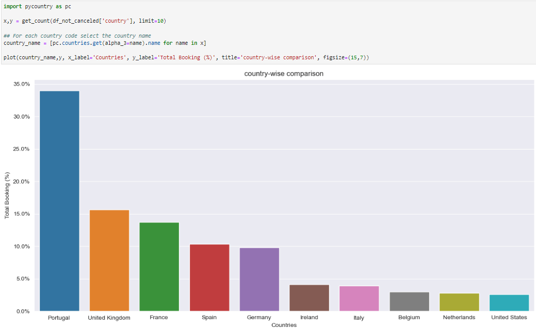Click the green France bar
Image resolution: width=536 pixels, height=331 pixels.
pos(159,267)
